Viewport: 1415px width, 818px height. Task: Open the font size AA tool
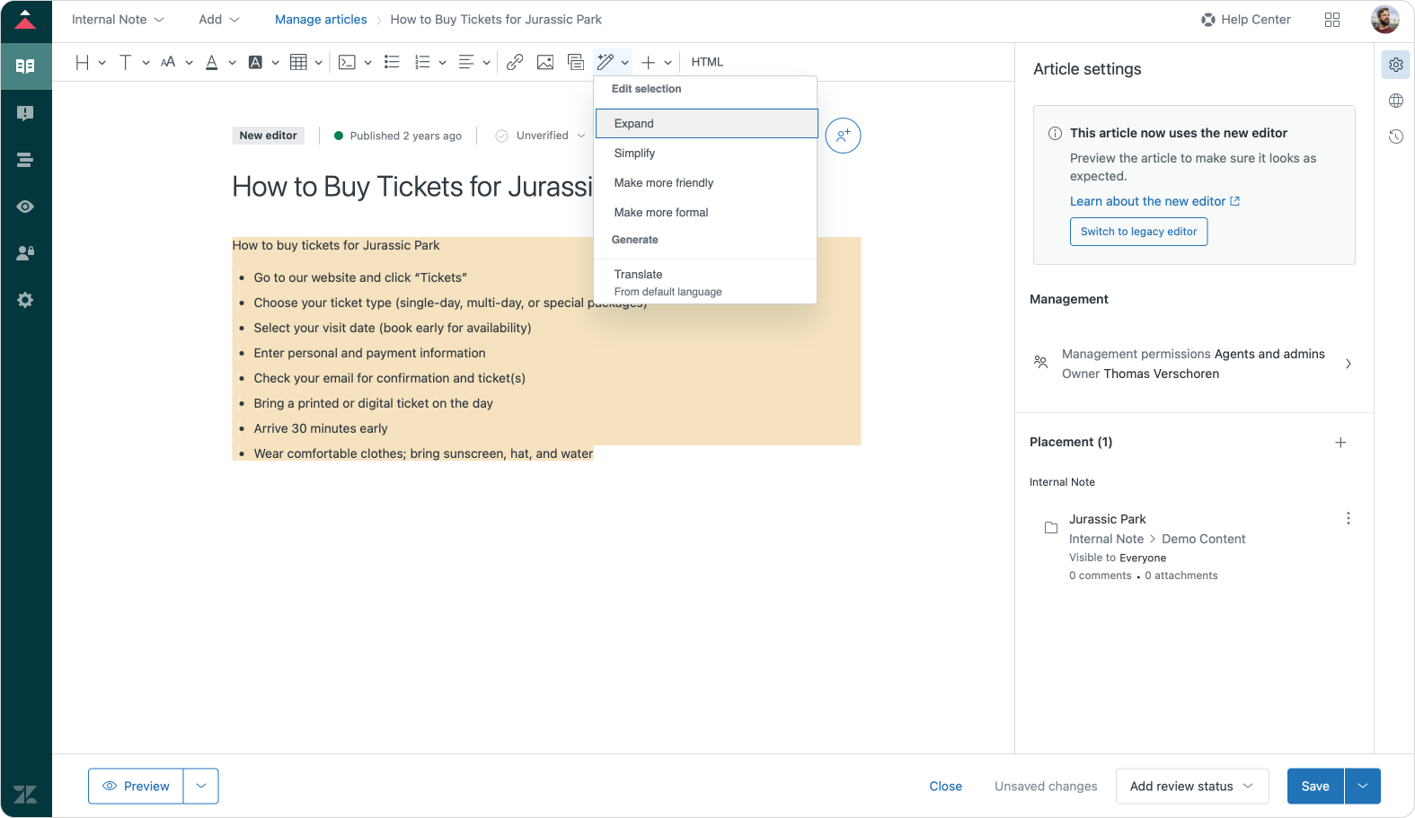point(168,62)
